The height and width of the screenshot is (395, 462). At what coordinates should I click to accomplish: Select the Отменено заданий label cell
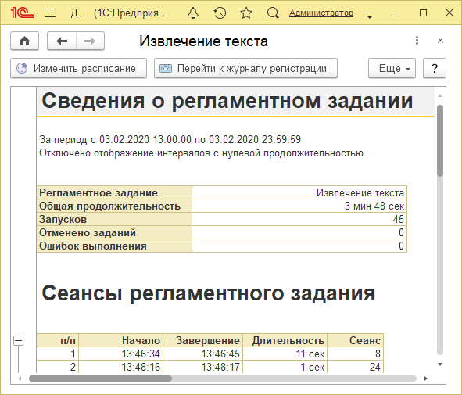(114, 232)
